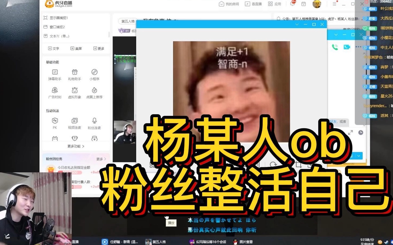Open the 广告时刻 ad moment feature
The width and height of the screenshot is (393, 245).
tap(55, 93)
